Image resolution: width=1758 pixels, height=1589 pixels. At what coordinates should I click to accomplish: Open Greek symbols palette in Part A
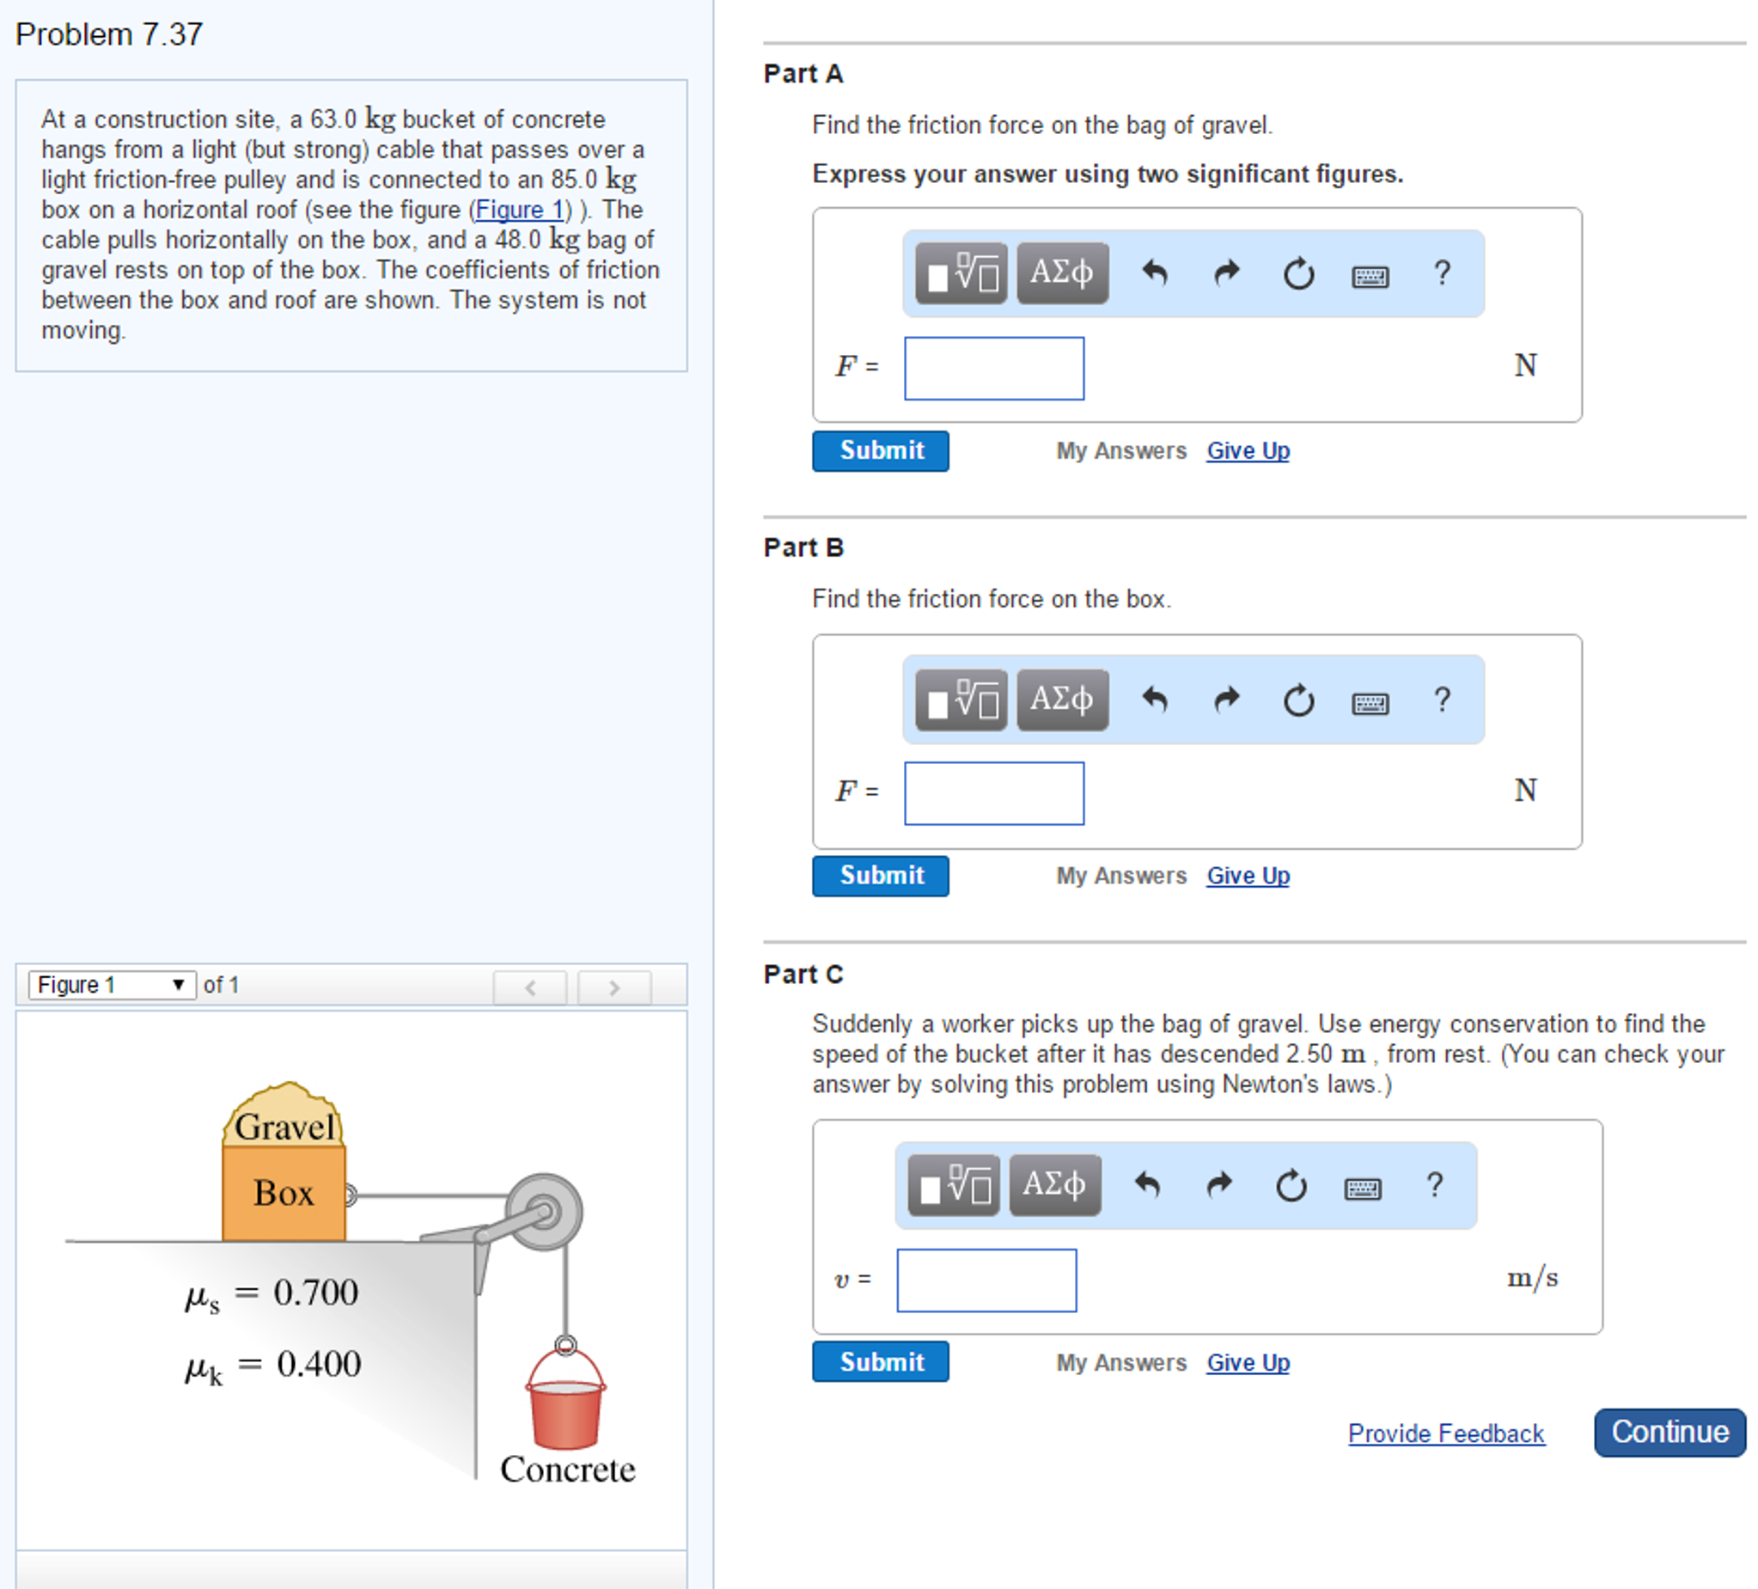(x=1062, y=274)
